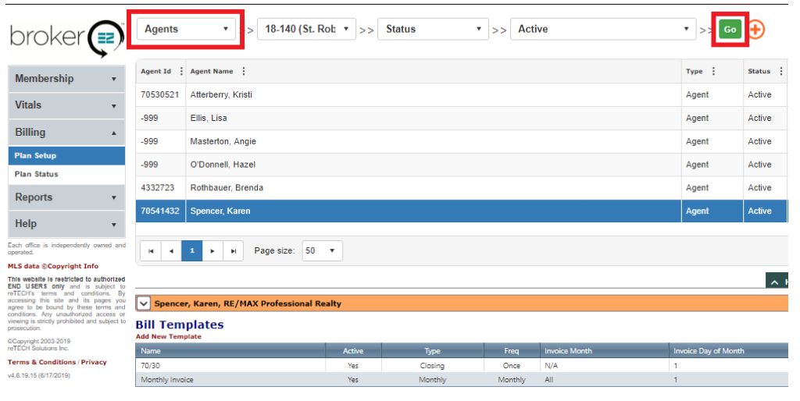The height and width of the screenshot is (401, 800).
Task: Go to last page of results
Action: 233,251
